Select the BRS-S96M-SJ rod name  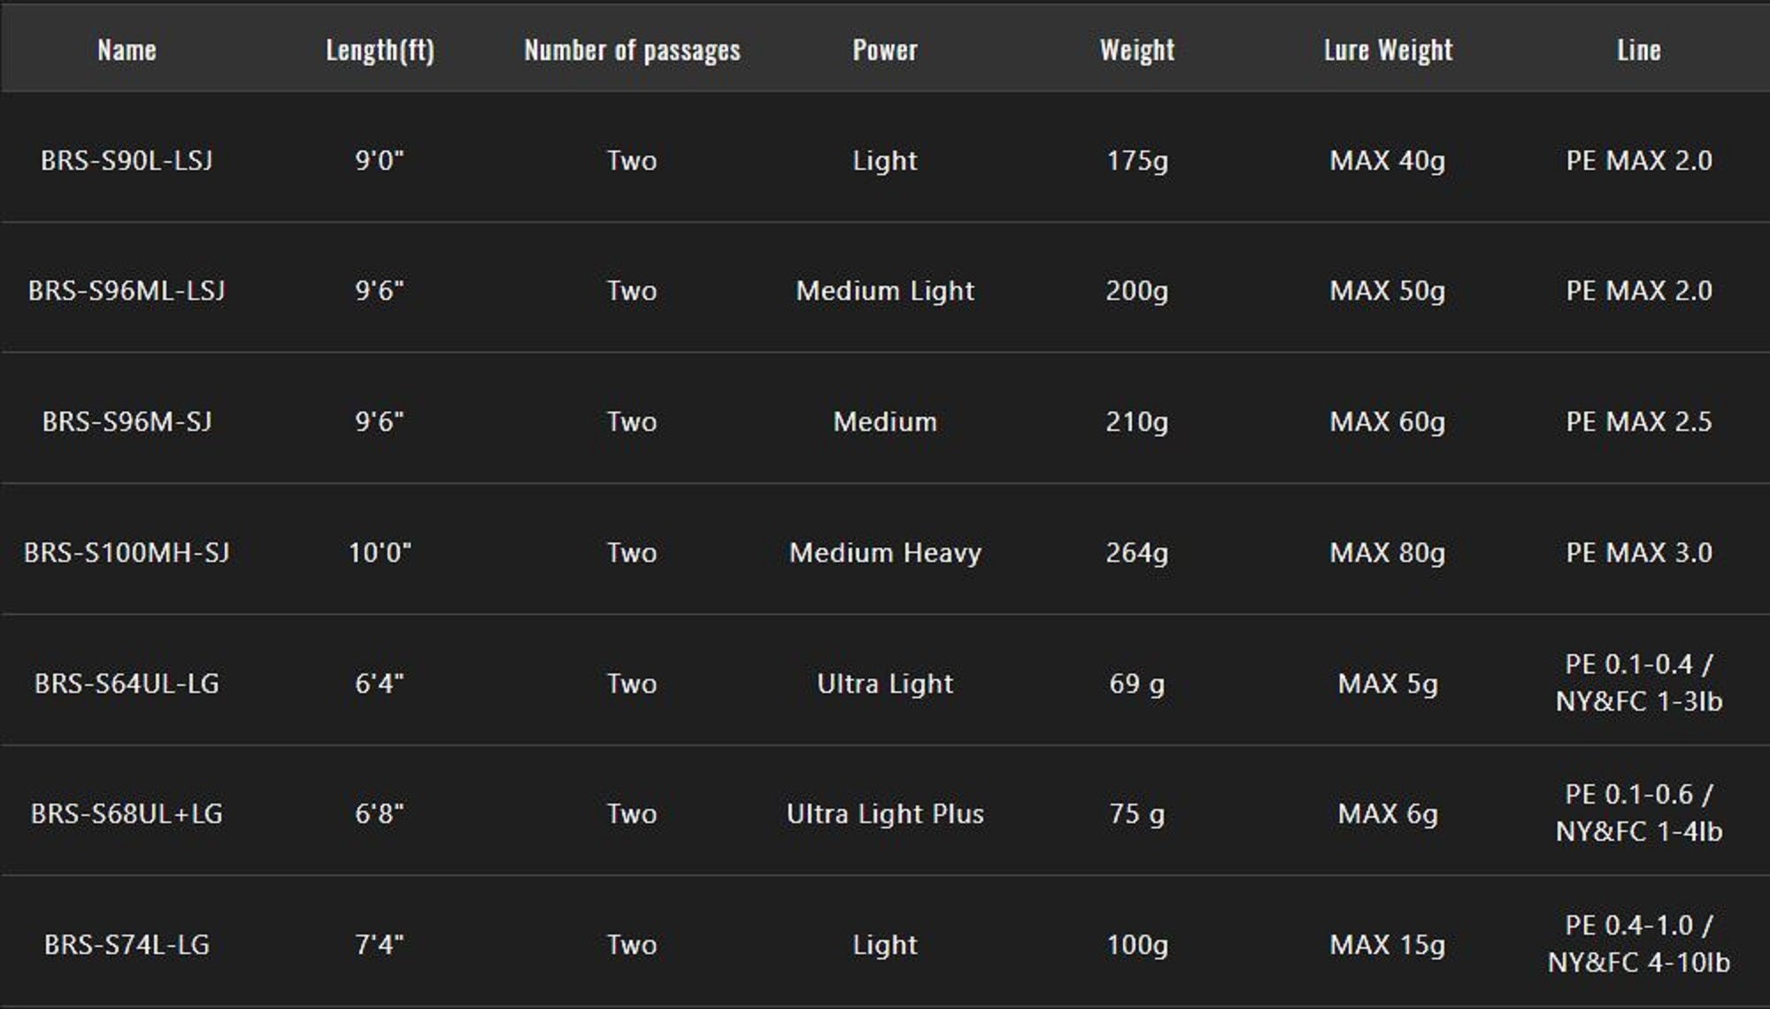(127, 421)
